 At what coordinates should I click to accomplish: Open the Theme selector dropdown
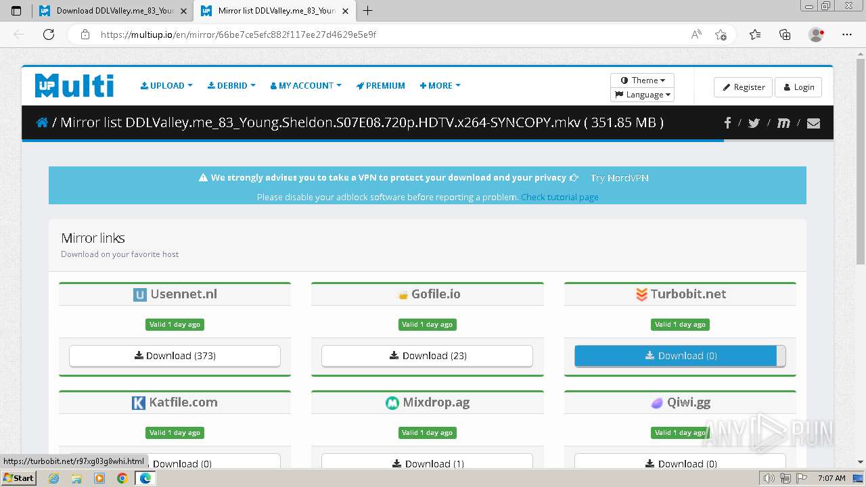(642, 80)
